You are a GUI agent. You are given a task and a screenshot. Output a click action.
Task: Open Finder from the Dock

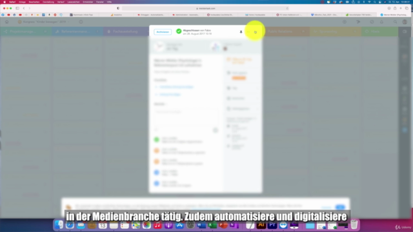(x=59, y=225)
